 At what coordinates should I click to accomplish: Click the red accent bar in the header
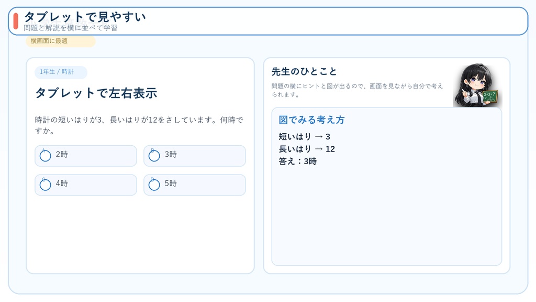[16, 21]
